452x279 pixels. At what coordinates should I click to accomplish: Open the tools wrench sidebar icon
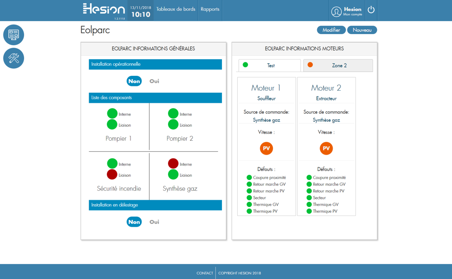coord(13,58)
